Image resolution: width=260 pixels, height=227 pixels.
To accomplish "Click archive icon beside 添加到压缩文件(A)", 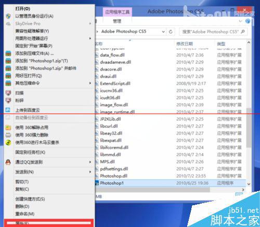I will pos(8,54).
